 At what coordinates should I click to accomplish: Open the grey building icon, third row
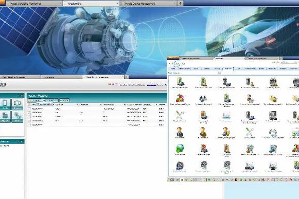[x=273, y=115]
